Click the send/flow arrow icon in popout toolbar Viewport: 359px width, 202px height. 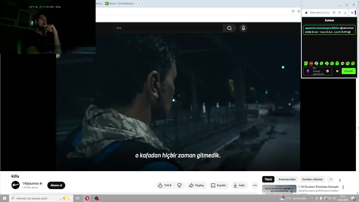(340, 13)
